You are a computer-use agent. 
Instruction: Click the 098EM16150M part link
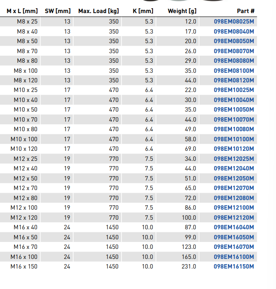[x=234, y=267]
